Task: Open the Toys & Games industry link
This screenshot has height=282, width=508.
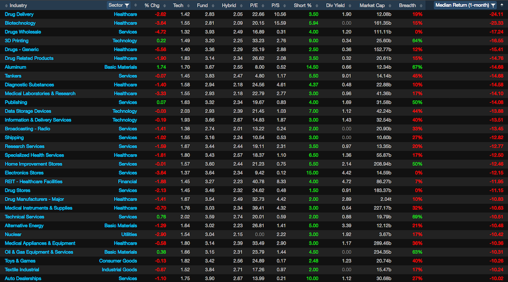Action: pyautogui.click(x=20, y=261)
